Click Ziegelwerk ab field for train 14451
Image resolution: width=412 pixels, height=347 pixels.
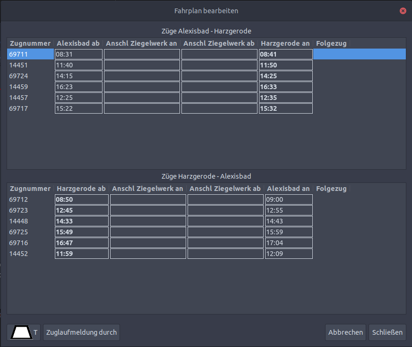coord(219,65)
